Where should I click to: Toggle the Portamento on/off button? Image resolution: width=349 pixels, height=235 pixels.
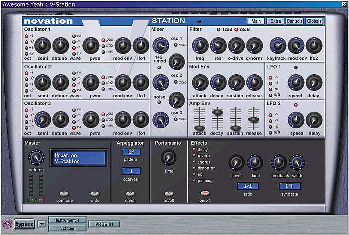pos(169,193)
